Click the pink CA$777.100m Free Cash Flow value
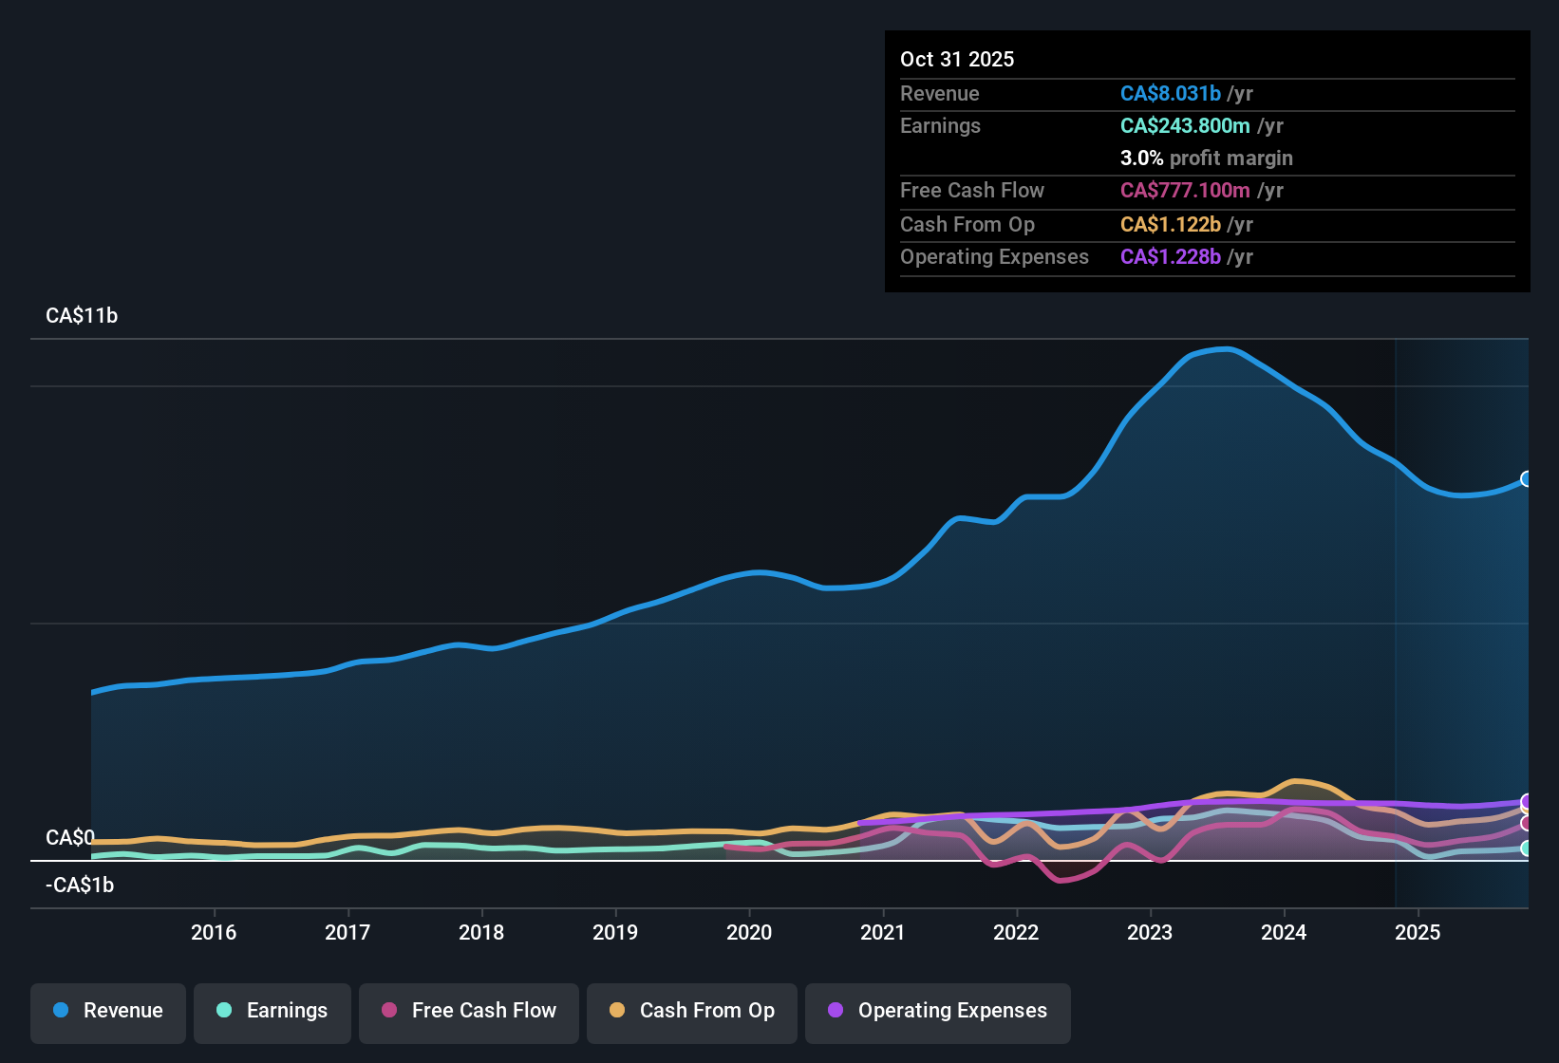Image resolution: width=1559 pixels, height=1063 pixels. pos(1184,191)
